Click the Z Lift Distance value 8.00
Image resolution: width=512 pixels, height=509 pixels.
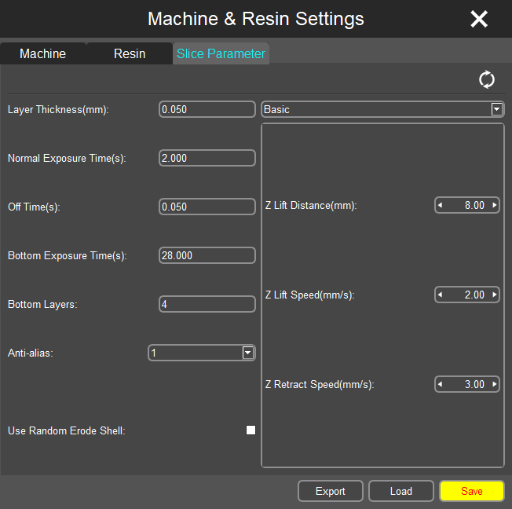point(474,205)
